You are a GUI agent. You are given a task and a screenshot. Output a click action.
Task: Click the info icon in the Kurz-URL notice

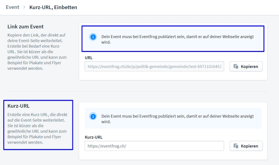pos(93,116)
